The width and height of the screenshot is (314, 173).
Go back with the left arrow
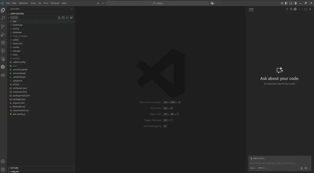click(98, 3)
